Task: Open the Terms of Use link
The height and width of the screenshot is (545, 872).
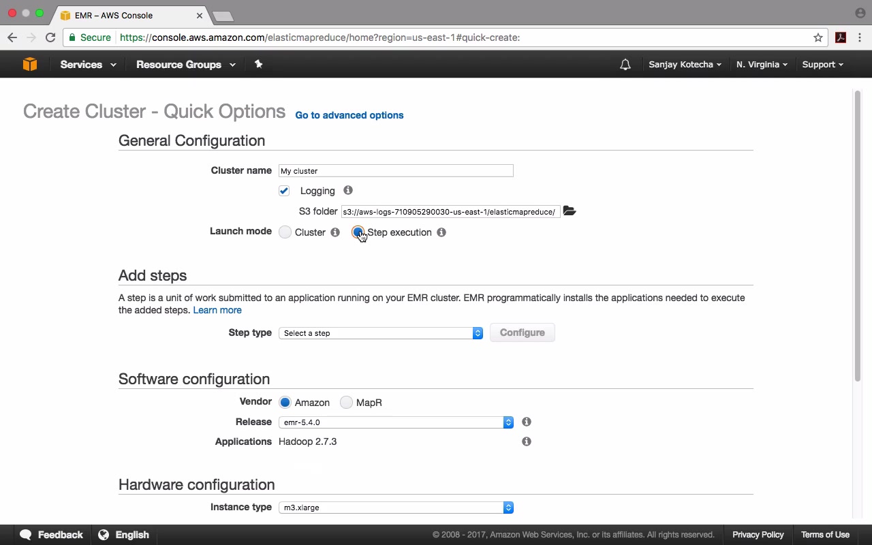Action: click(x=825, y=535)
